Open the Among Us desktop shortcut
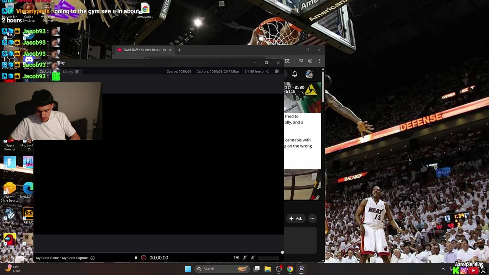489x275 pixels. click(x=10, y=242)
